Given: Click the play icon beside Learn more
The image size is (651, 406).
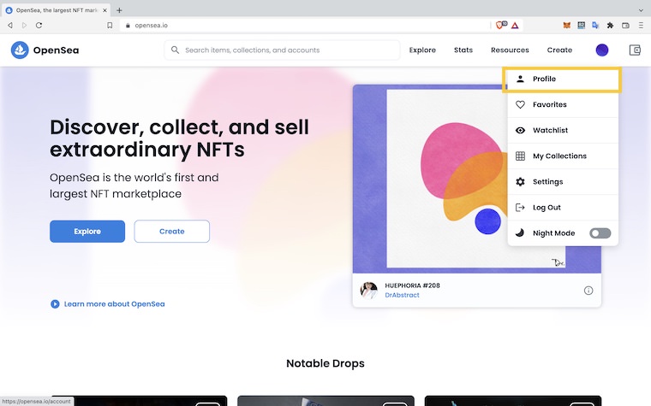Looking at the screenshot, I should coord(55,303).
